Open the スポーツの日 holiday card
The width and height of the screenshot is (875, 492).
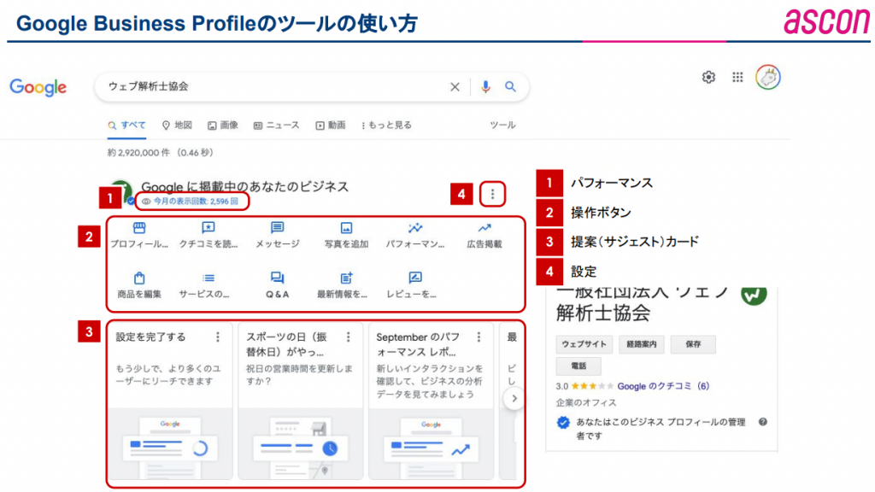pos(300,401)
